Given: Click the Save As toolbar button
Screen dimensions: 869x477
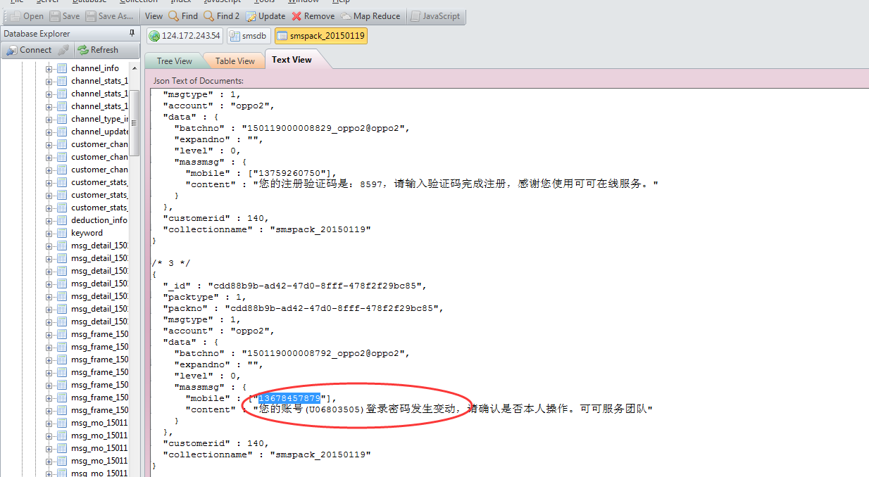Looking at the screenshot, I should point(110,16).
